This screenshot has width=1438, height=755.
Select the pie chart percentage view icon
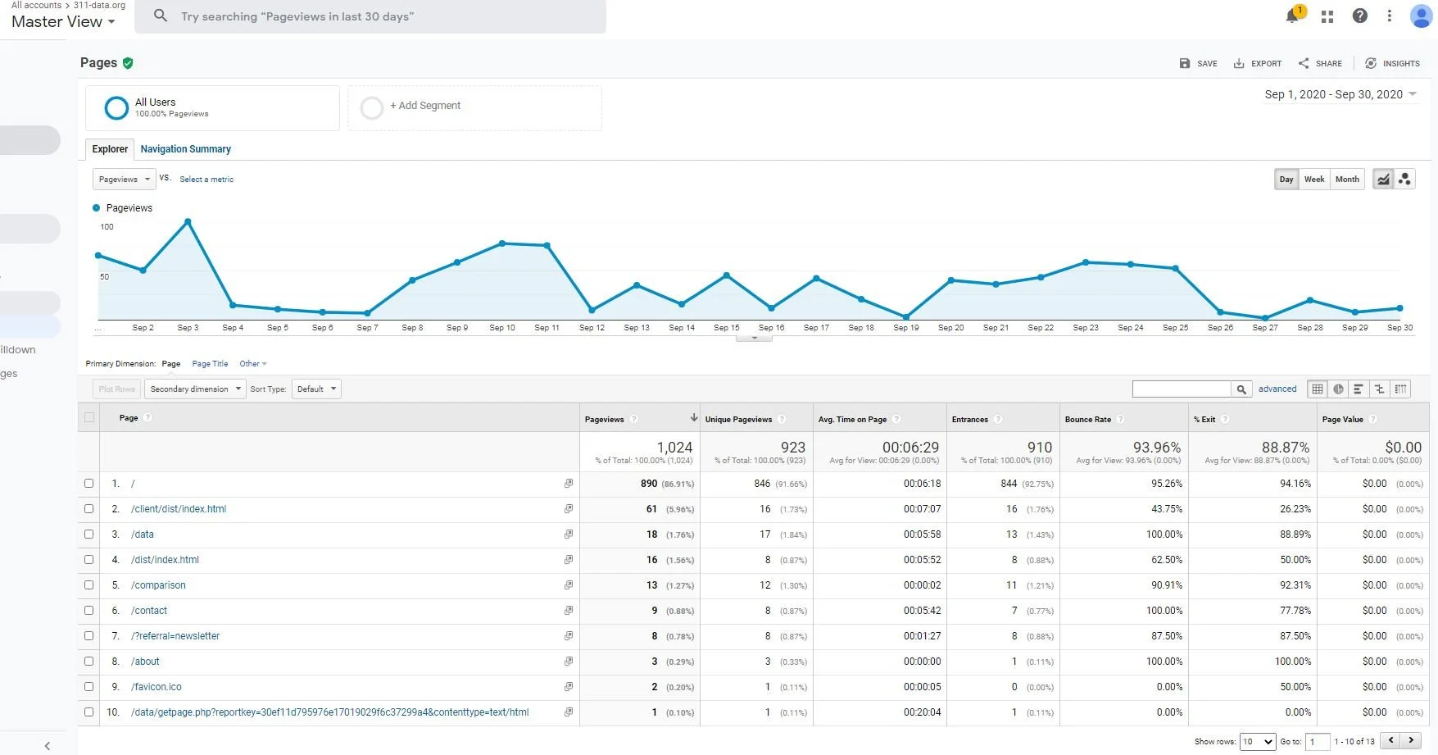pos(1338,389)
